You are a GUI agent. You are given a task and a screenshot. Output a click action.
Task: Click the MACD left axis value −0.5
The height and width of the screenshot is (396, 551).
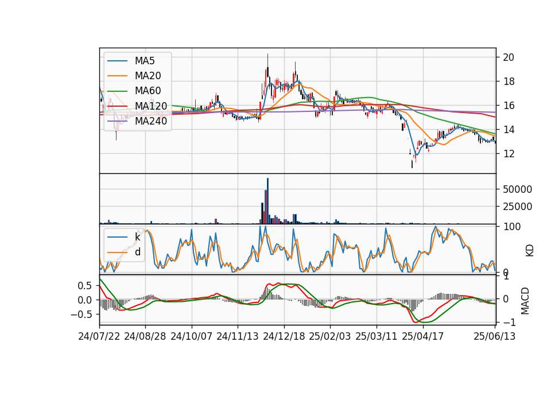click(x=81, y=315)
